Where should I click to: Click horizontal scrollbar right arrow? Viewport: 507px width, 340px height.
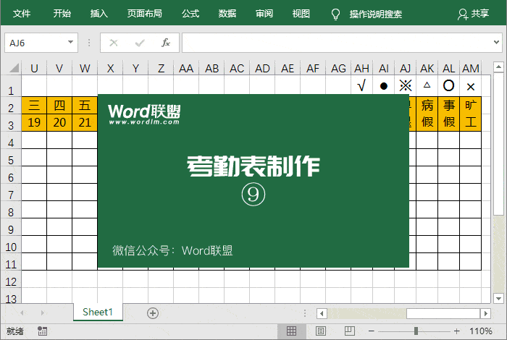485,313
